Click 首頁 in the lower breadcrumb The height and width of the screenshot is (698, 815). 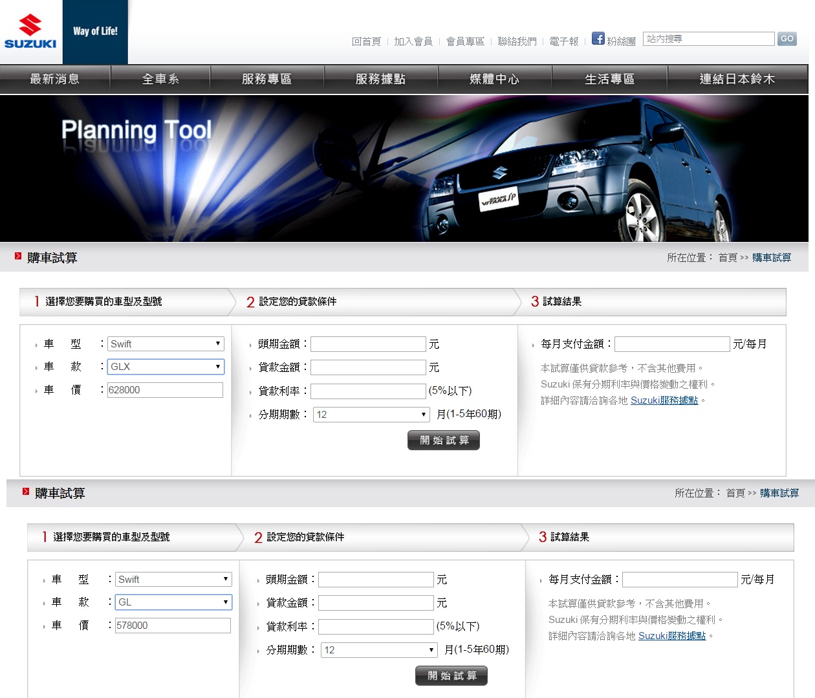pyautogui.click(x=735, y=493)
